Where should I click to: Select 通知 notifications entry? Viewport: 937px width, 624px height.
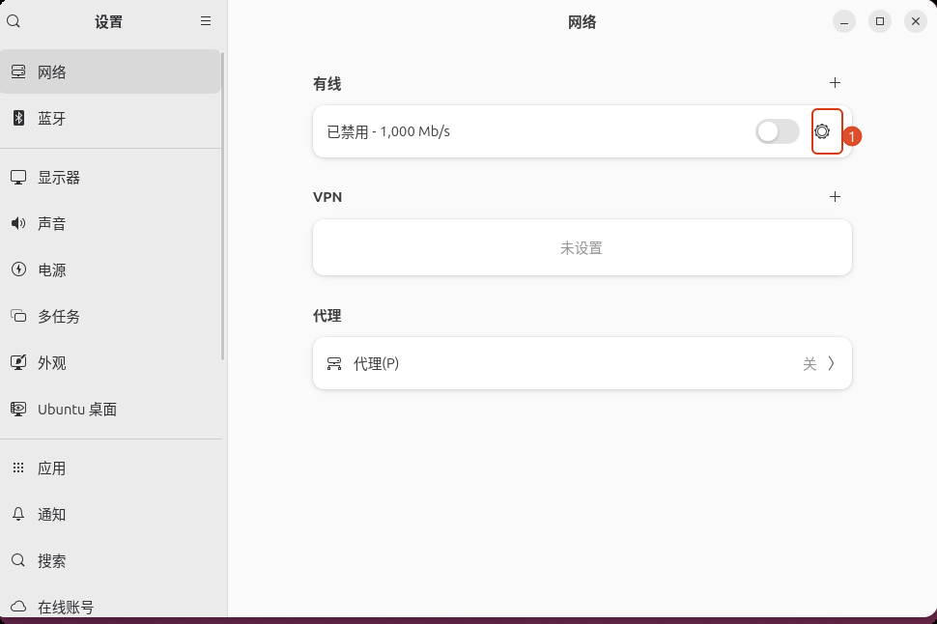tap(110, 514)
